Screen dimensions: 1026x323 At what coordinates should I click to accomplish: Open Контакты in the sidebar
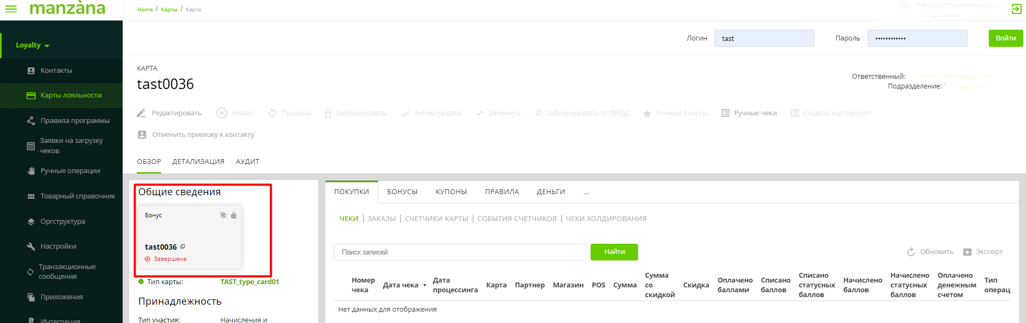pyautogui.click(x=56, y=71)
